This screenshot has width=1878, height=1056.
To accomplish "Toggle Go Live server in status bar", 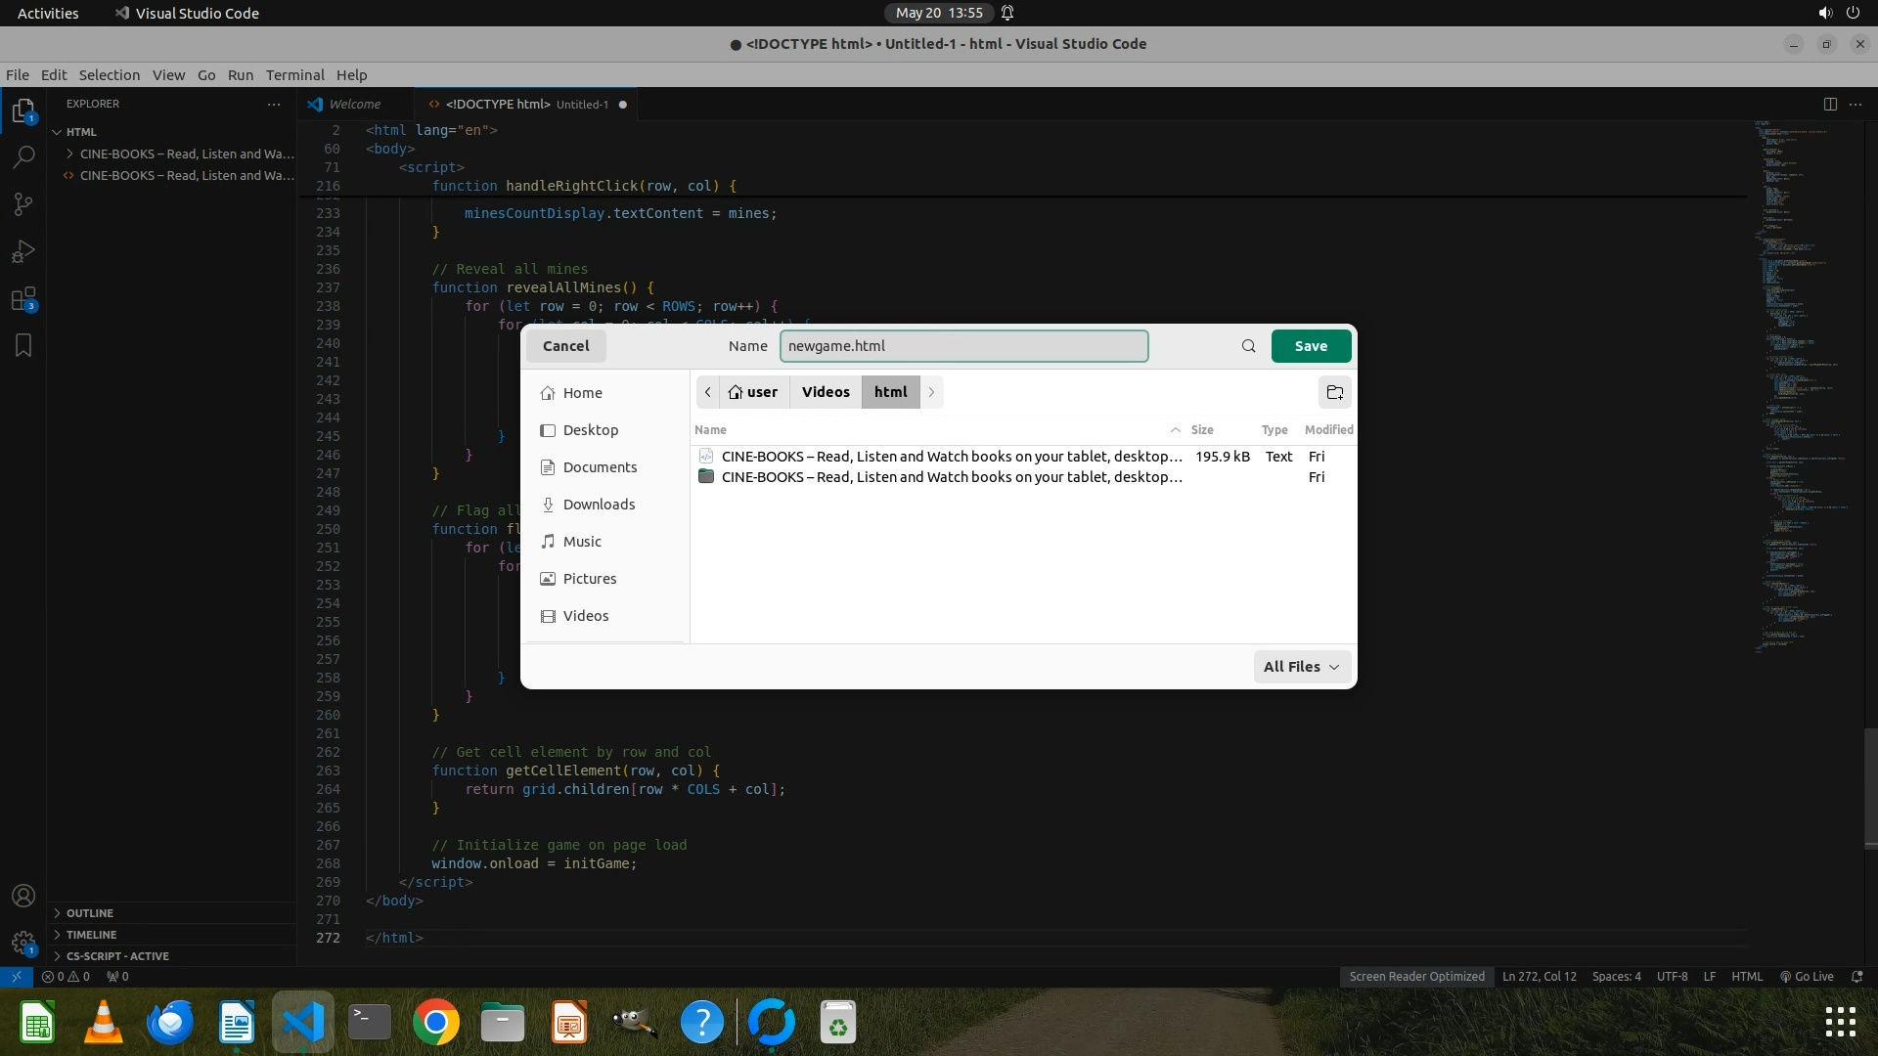I will point(1807,976).
